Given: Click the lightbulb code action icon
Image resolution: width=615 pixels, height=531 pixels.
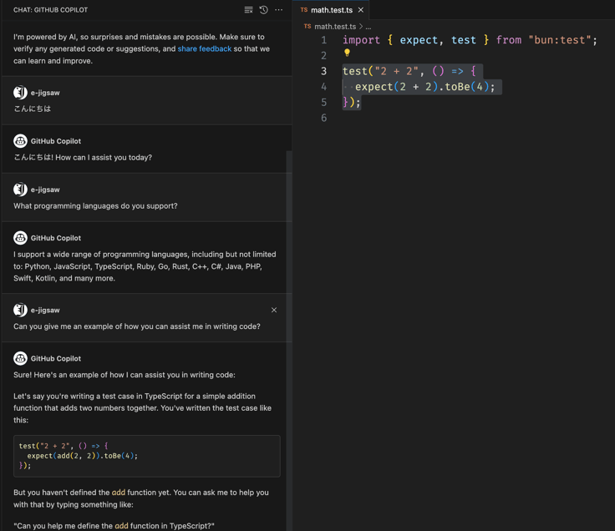Looking at the screenshot, I should pos(347,53).
